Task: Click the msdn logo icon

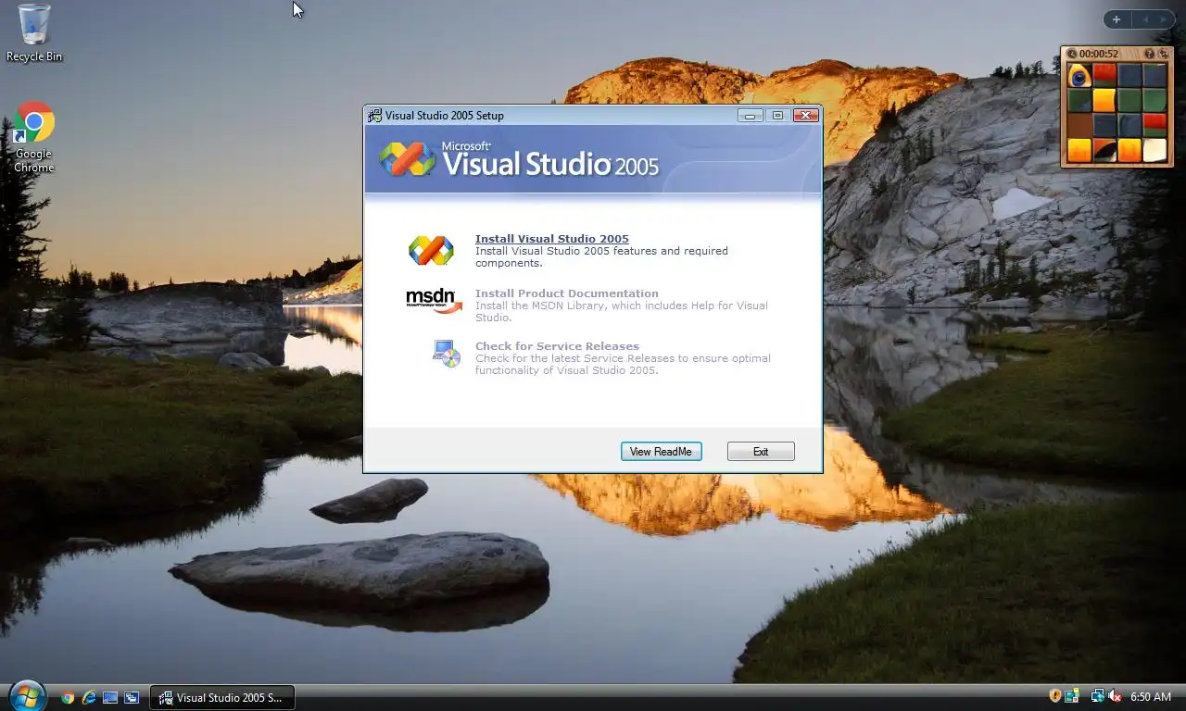Action: (x=434, y=302)
